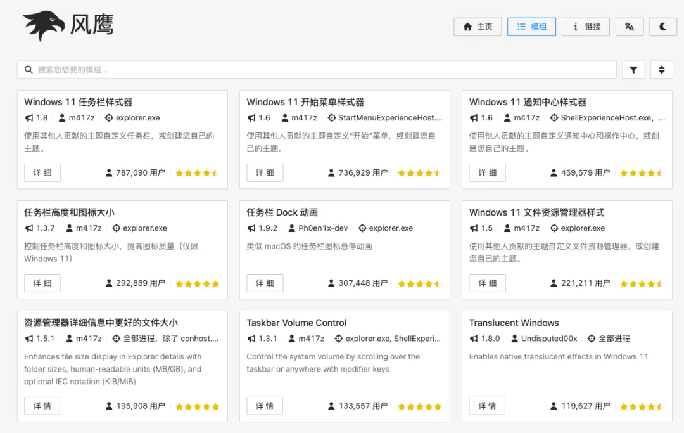Click users icon beside 736,929 用户
The width and height of the screenshot is (684, 433).
coord(331,173)
